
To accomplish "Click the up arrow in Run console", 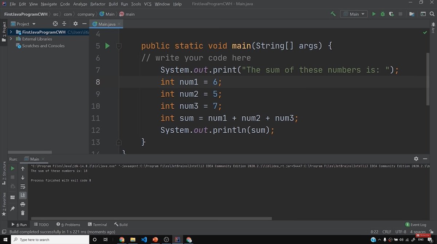I will pos(23,168).
